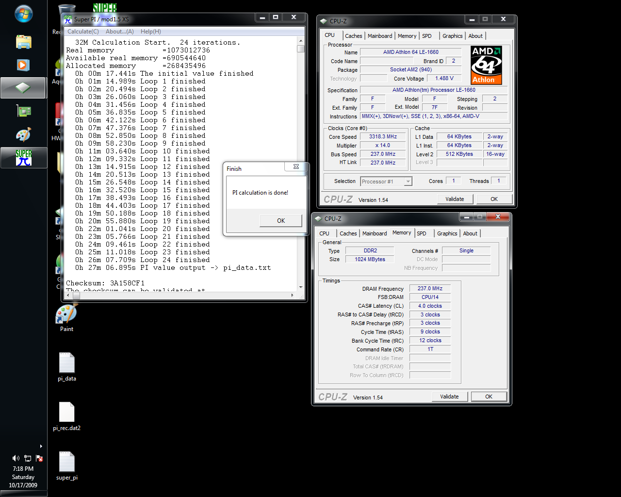Click the Socket AM2 (940) package value

pyautogui.click(x=411, y=70)
